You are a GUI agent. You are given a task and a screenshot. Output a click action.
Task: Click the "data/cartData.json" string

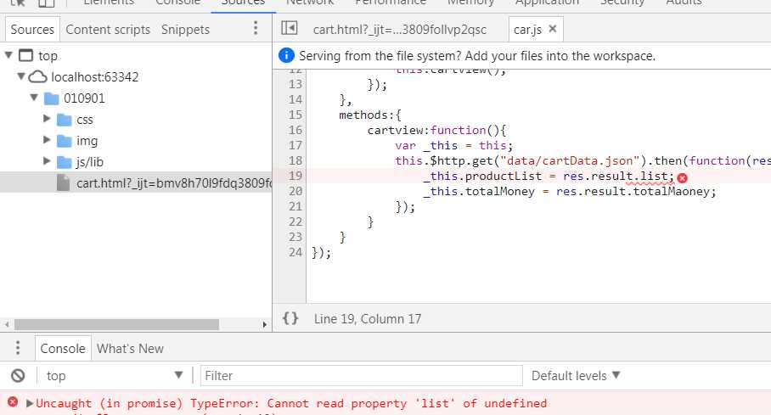coord(570,160)
